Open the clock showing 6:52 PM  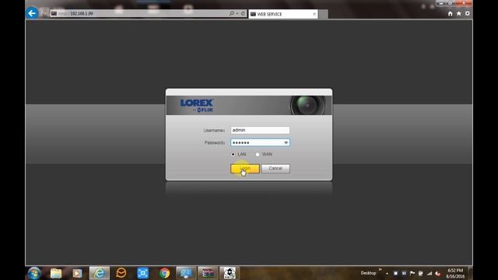(455, 273)
